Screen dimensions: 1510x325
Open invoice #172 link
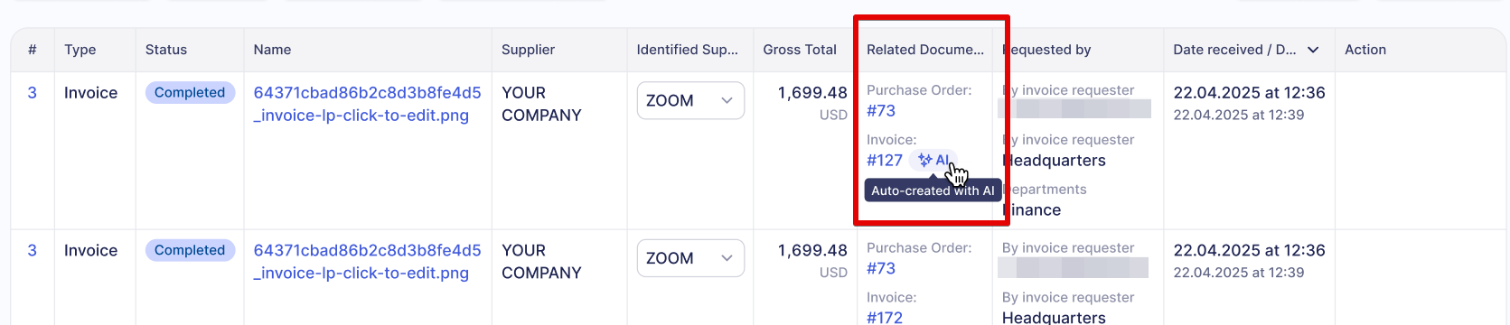pyautogui.click(x=885, y=317)
